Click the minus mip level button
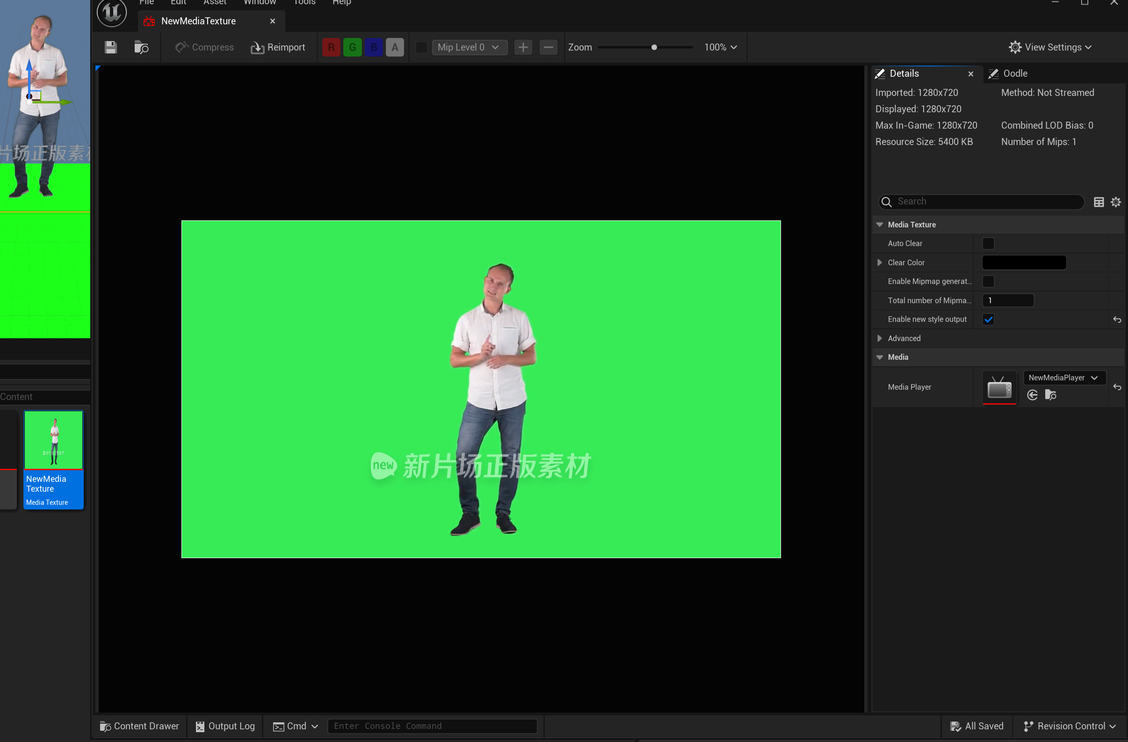Viewport: 1128px width, 742px height. click(548, 47)
